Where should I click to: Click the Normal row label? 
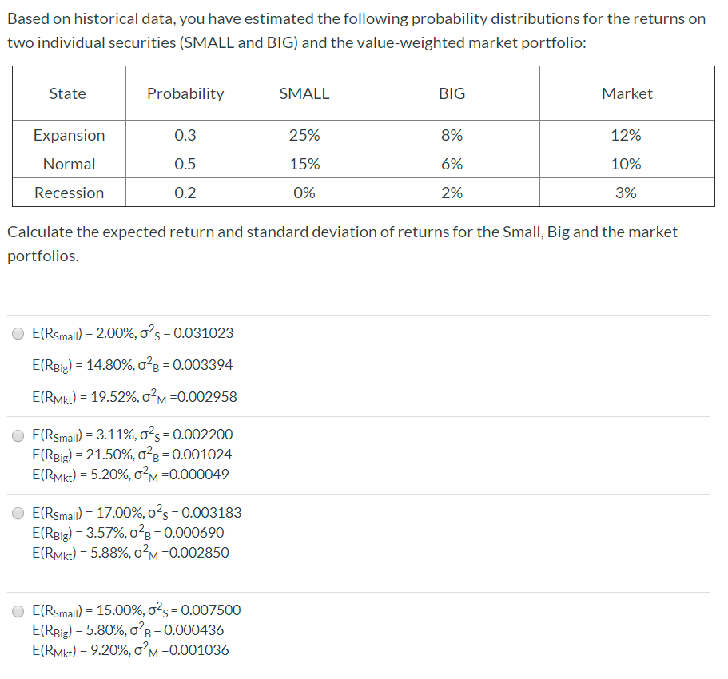click(68, 164)
